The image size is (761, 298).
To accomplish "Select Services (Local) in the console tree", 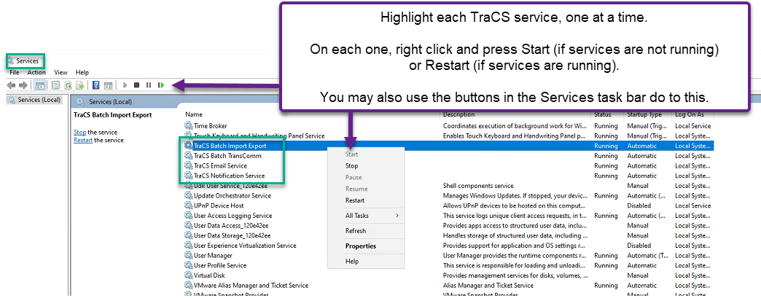I will tap(38, 100).
